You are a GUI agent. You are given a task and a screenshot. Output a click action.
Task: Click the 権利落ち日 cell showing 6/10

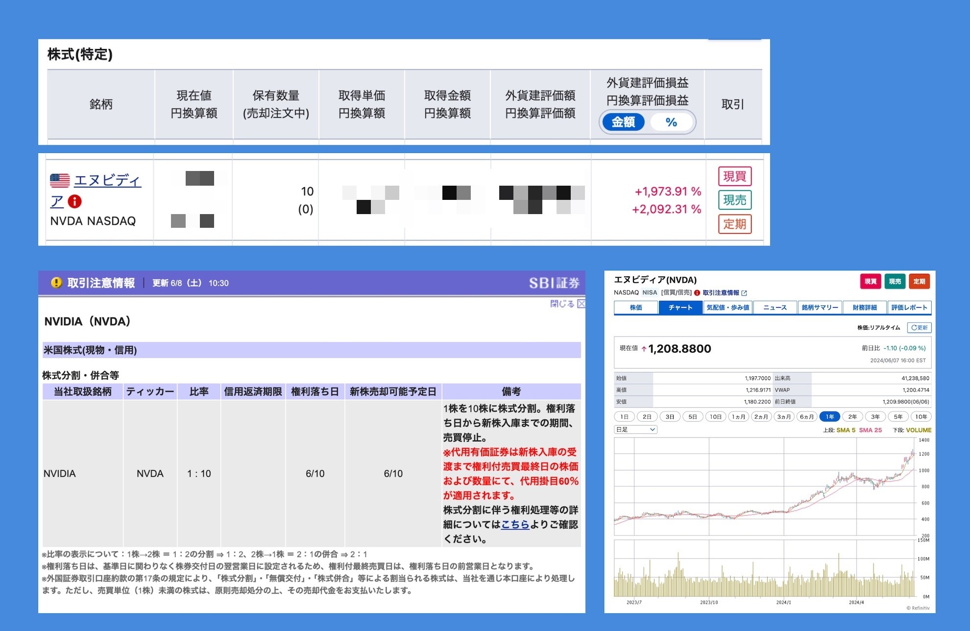(x=315, y=474)
